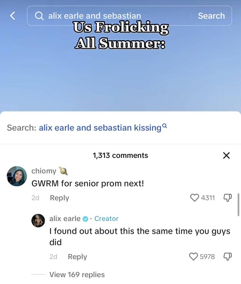Click the small search icon after kissing

pyautogui.click(x=164, y=125)
